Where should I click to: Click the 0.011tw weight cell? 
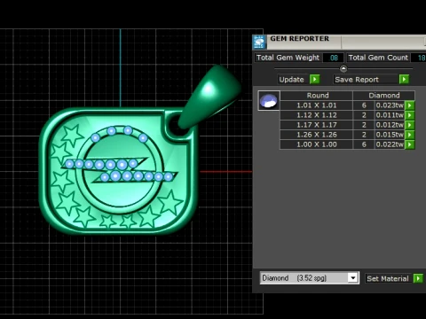390,115
